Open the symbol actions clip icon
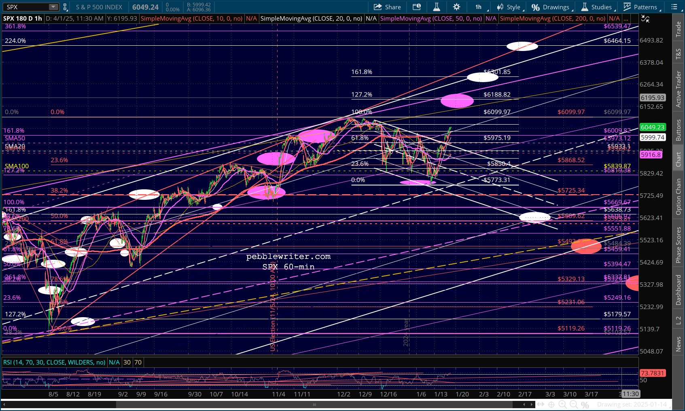 [65, 7]
